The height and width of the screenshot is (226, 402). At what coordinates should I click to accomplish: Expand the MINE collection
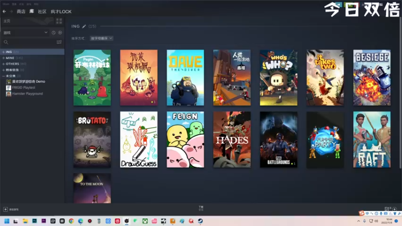click(4, 58)
